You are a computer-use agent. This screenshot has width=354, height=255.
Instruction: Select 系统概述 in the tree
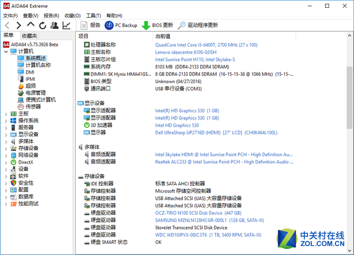point(35,58)
